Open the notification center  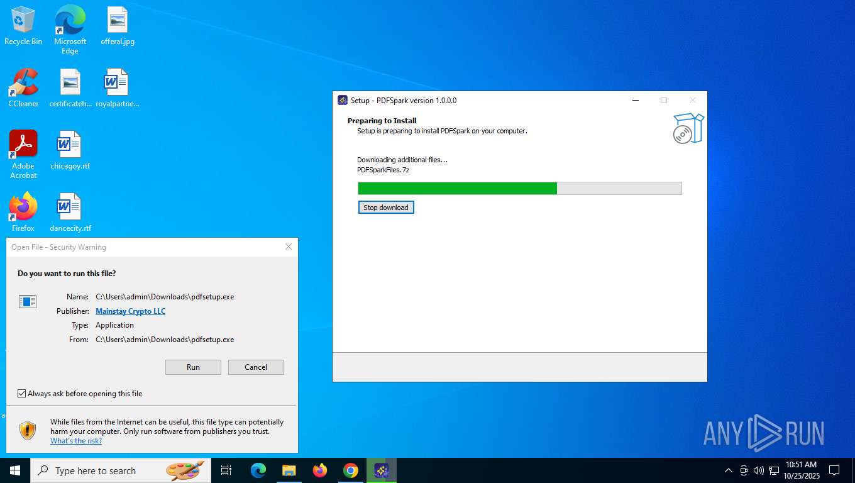point(834,470)
